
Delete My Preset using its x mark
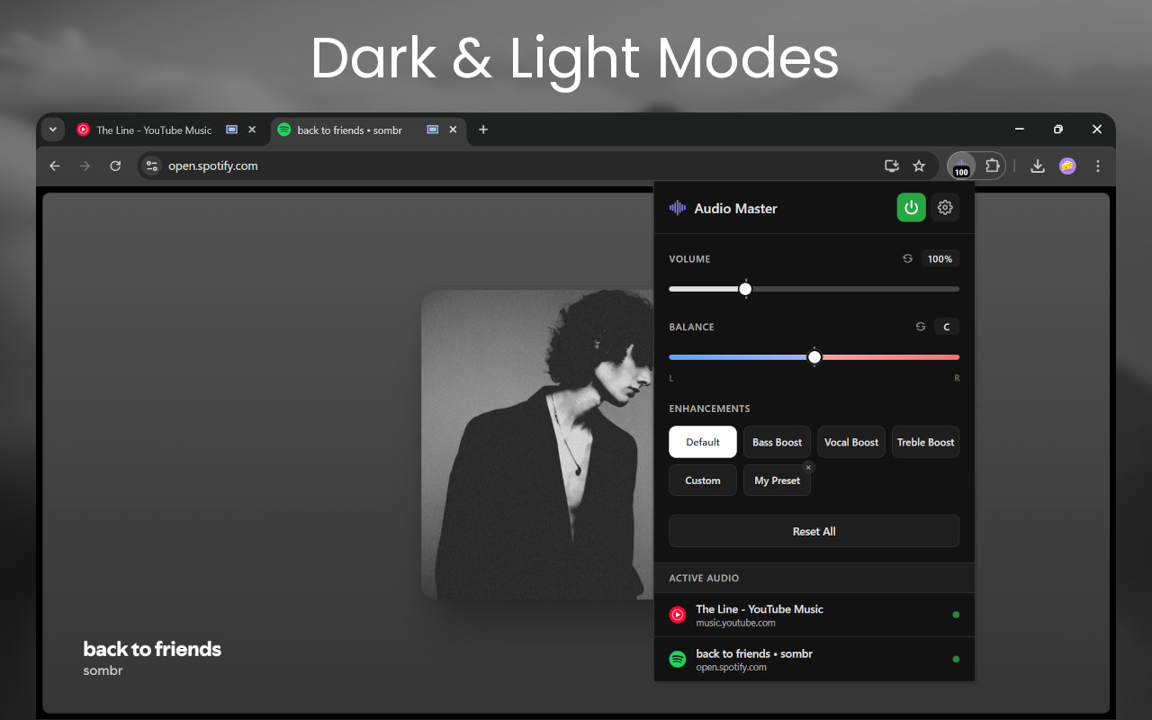click(808, 467)
